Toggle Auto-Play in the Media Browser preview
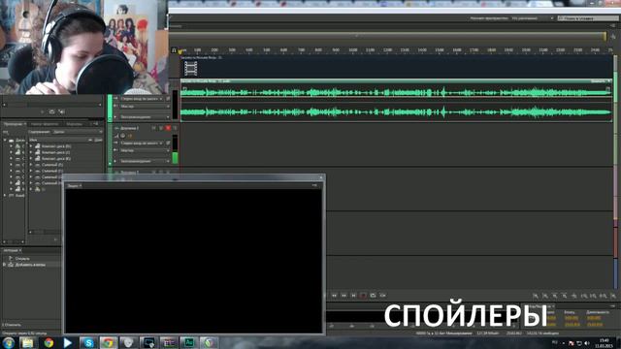The image size is (621, 349). pos(61,112)
